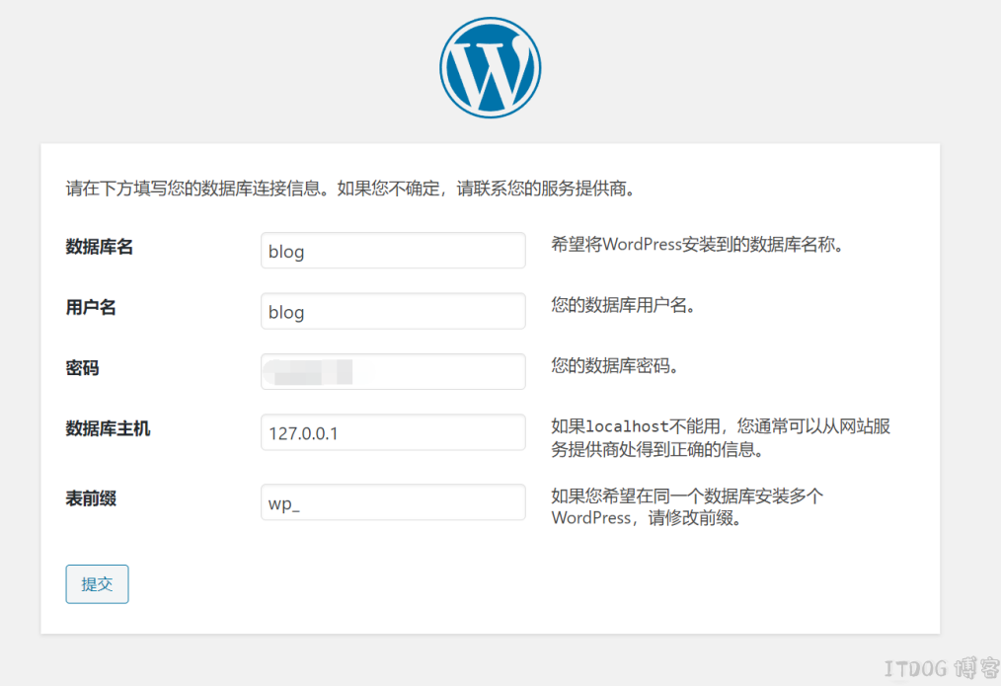Click the text 您的数据库密码。
This screenshot has height=686, width=1001.
(x=615, y=365)
